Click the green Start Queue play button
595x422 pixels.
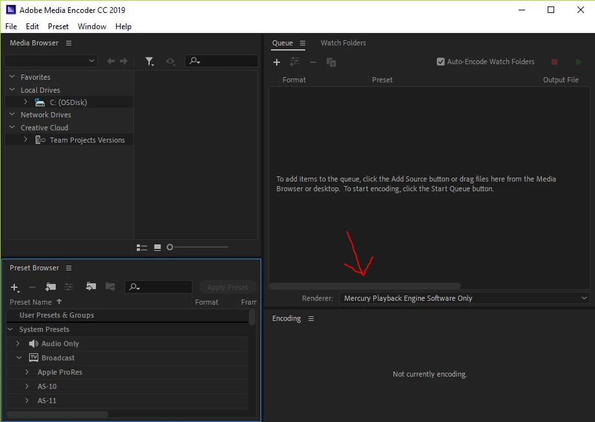(x=579, y=62)
